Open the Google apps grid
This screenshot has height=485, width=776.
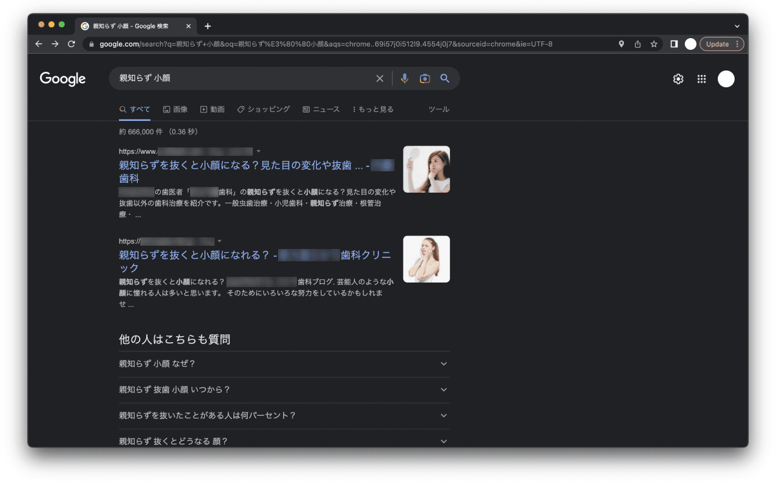(x=702, y=79)
